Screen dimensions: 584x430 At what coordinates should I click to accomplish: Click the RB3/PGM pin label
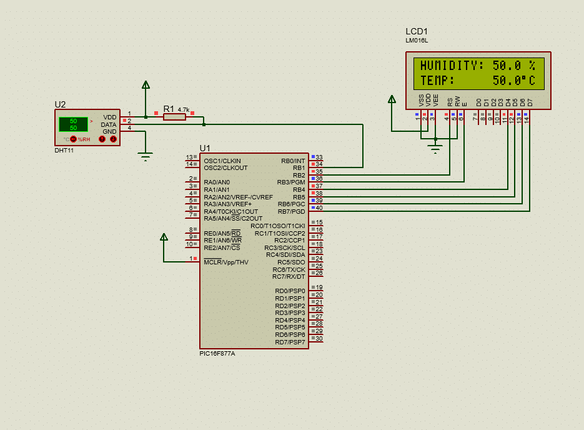(291, 182)
